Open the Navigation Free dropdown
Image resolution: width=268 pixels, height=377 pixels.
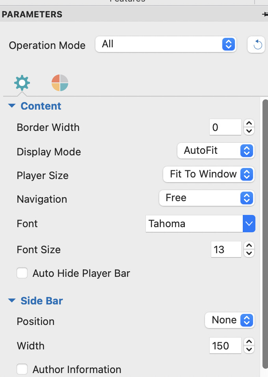pos(207,198)
